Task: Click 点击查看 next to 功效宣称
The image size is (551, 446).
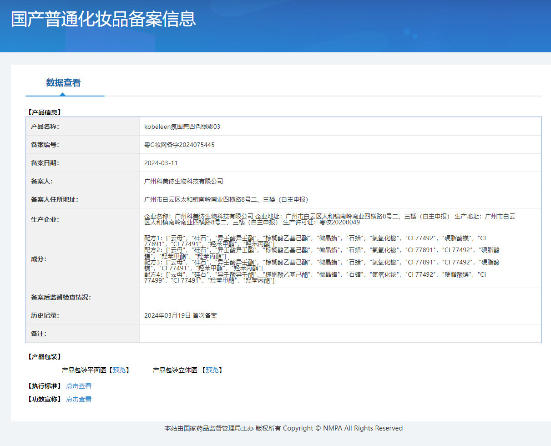Action: 79,399
